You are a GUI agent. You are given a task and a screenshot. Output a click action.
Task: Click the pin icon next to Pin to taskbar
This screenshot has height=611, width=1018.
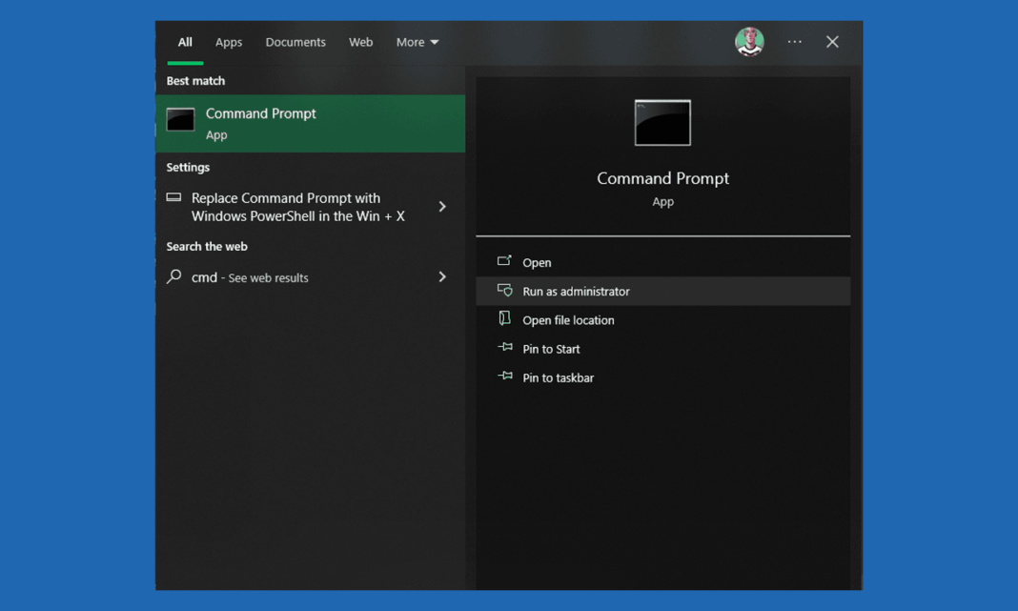point(504,377)
